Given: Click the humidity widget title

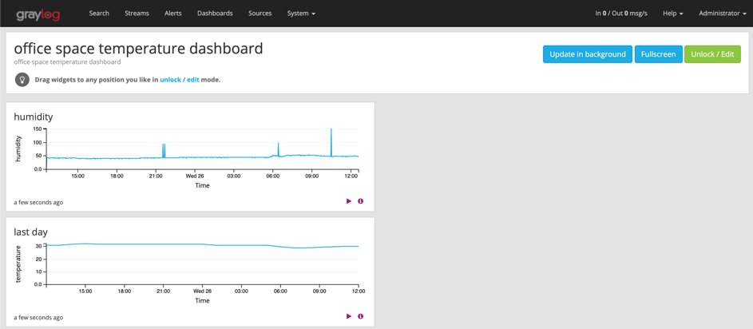Looking at the screenshot, I should pyautogui.click(x=33, y=117).
